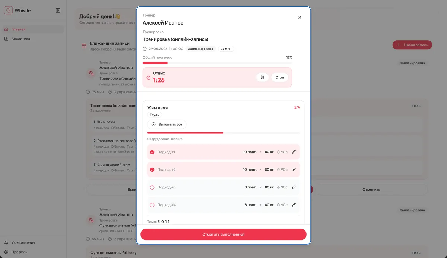Click the Алексей Иванов trainer name in dialog

pyautogui.click(x=163, y=23)
